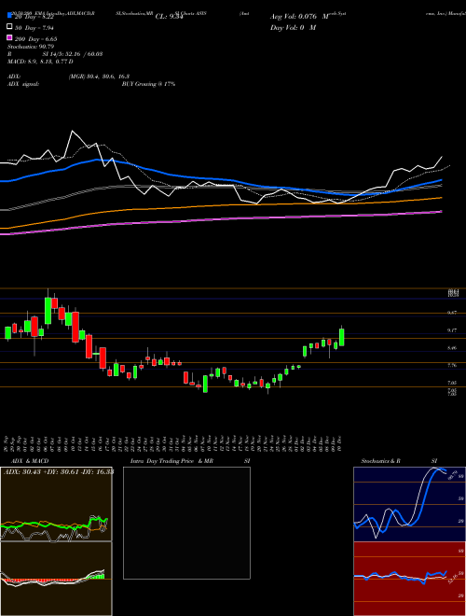The image size is (466, 616).
Task: Click the white 50 Day legend swatch
Action: 9,27
